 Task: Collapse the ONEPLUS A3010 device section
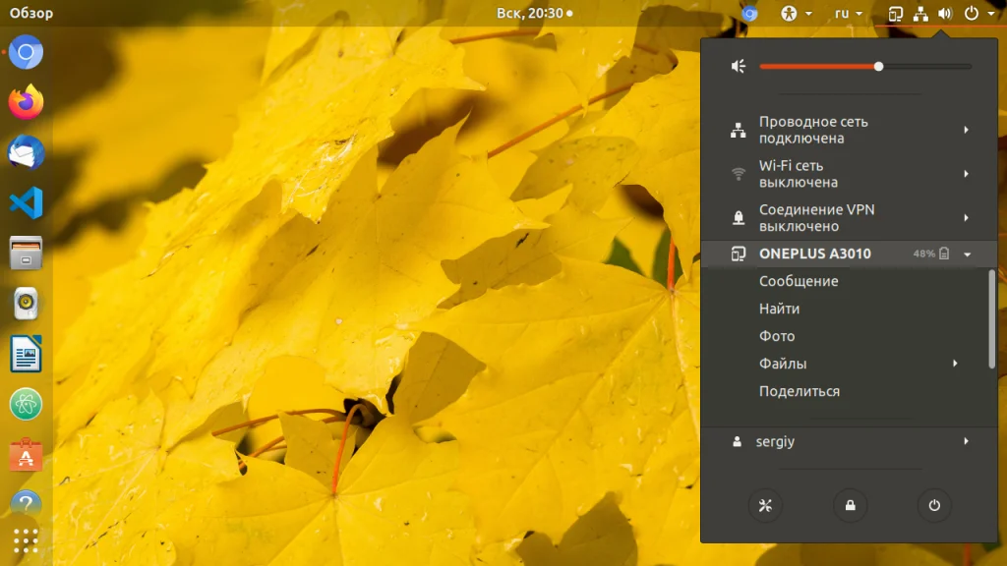click(x=849, y=254)
